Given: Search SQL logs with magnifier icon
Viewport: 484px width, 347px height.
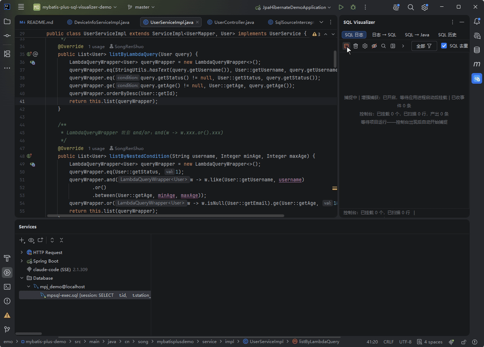Looking at the screenshot, I should pyautogui.click(x=383, y=46).
